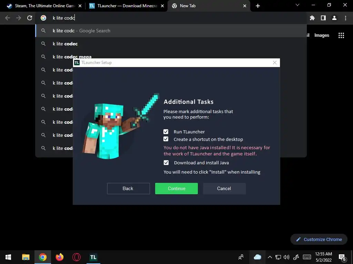Image resolution: width=353 pixels, height=264 pixels.
Task: Cancel the TLauncher installation
Action: click(224, 188)
